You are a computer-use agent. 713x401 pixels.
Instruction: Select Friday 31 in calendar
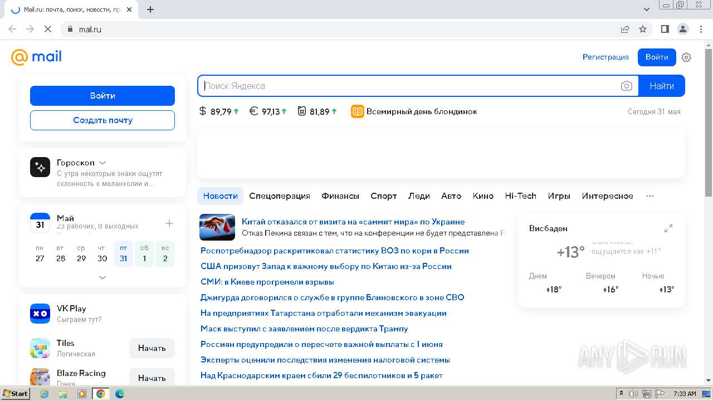(x=123, y=254)
